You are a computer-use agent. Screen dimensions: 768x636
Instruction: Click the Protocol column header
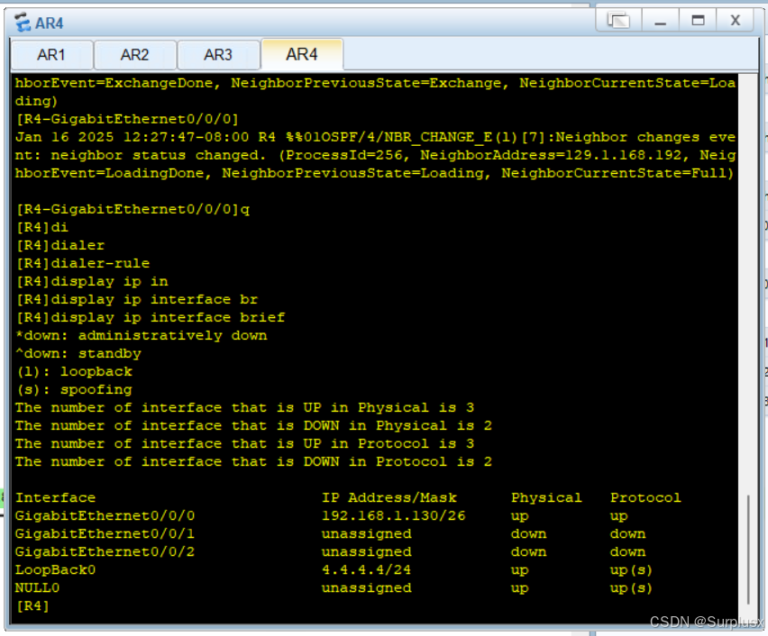[645, 497]
